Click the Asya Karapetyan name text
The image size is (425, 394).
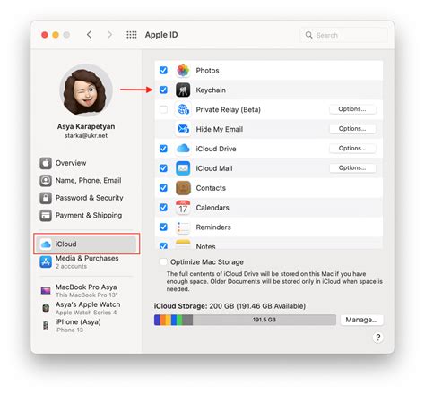(86, 126)
